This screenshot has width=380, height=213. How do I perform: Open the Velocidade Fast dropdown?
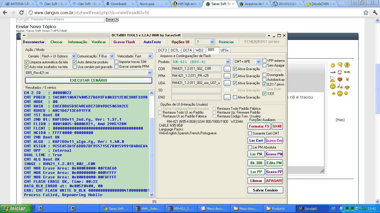tap(150, 56)
